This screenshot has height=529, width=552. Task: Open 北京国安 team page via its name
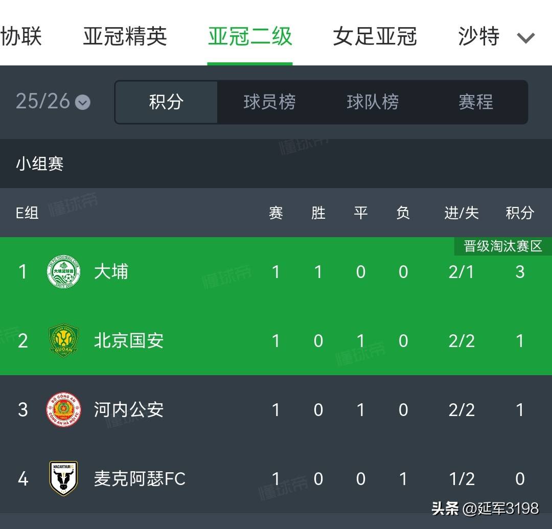129,341
